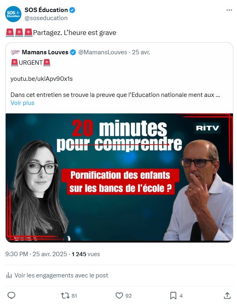The height and width of the screenshot is (304, 237).
Task: Open the RITV video thumbnail image
Action: tap(119, 178)
